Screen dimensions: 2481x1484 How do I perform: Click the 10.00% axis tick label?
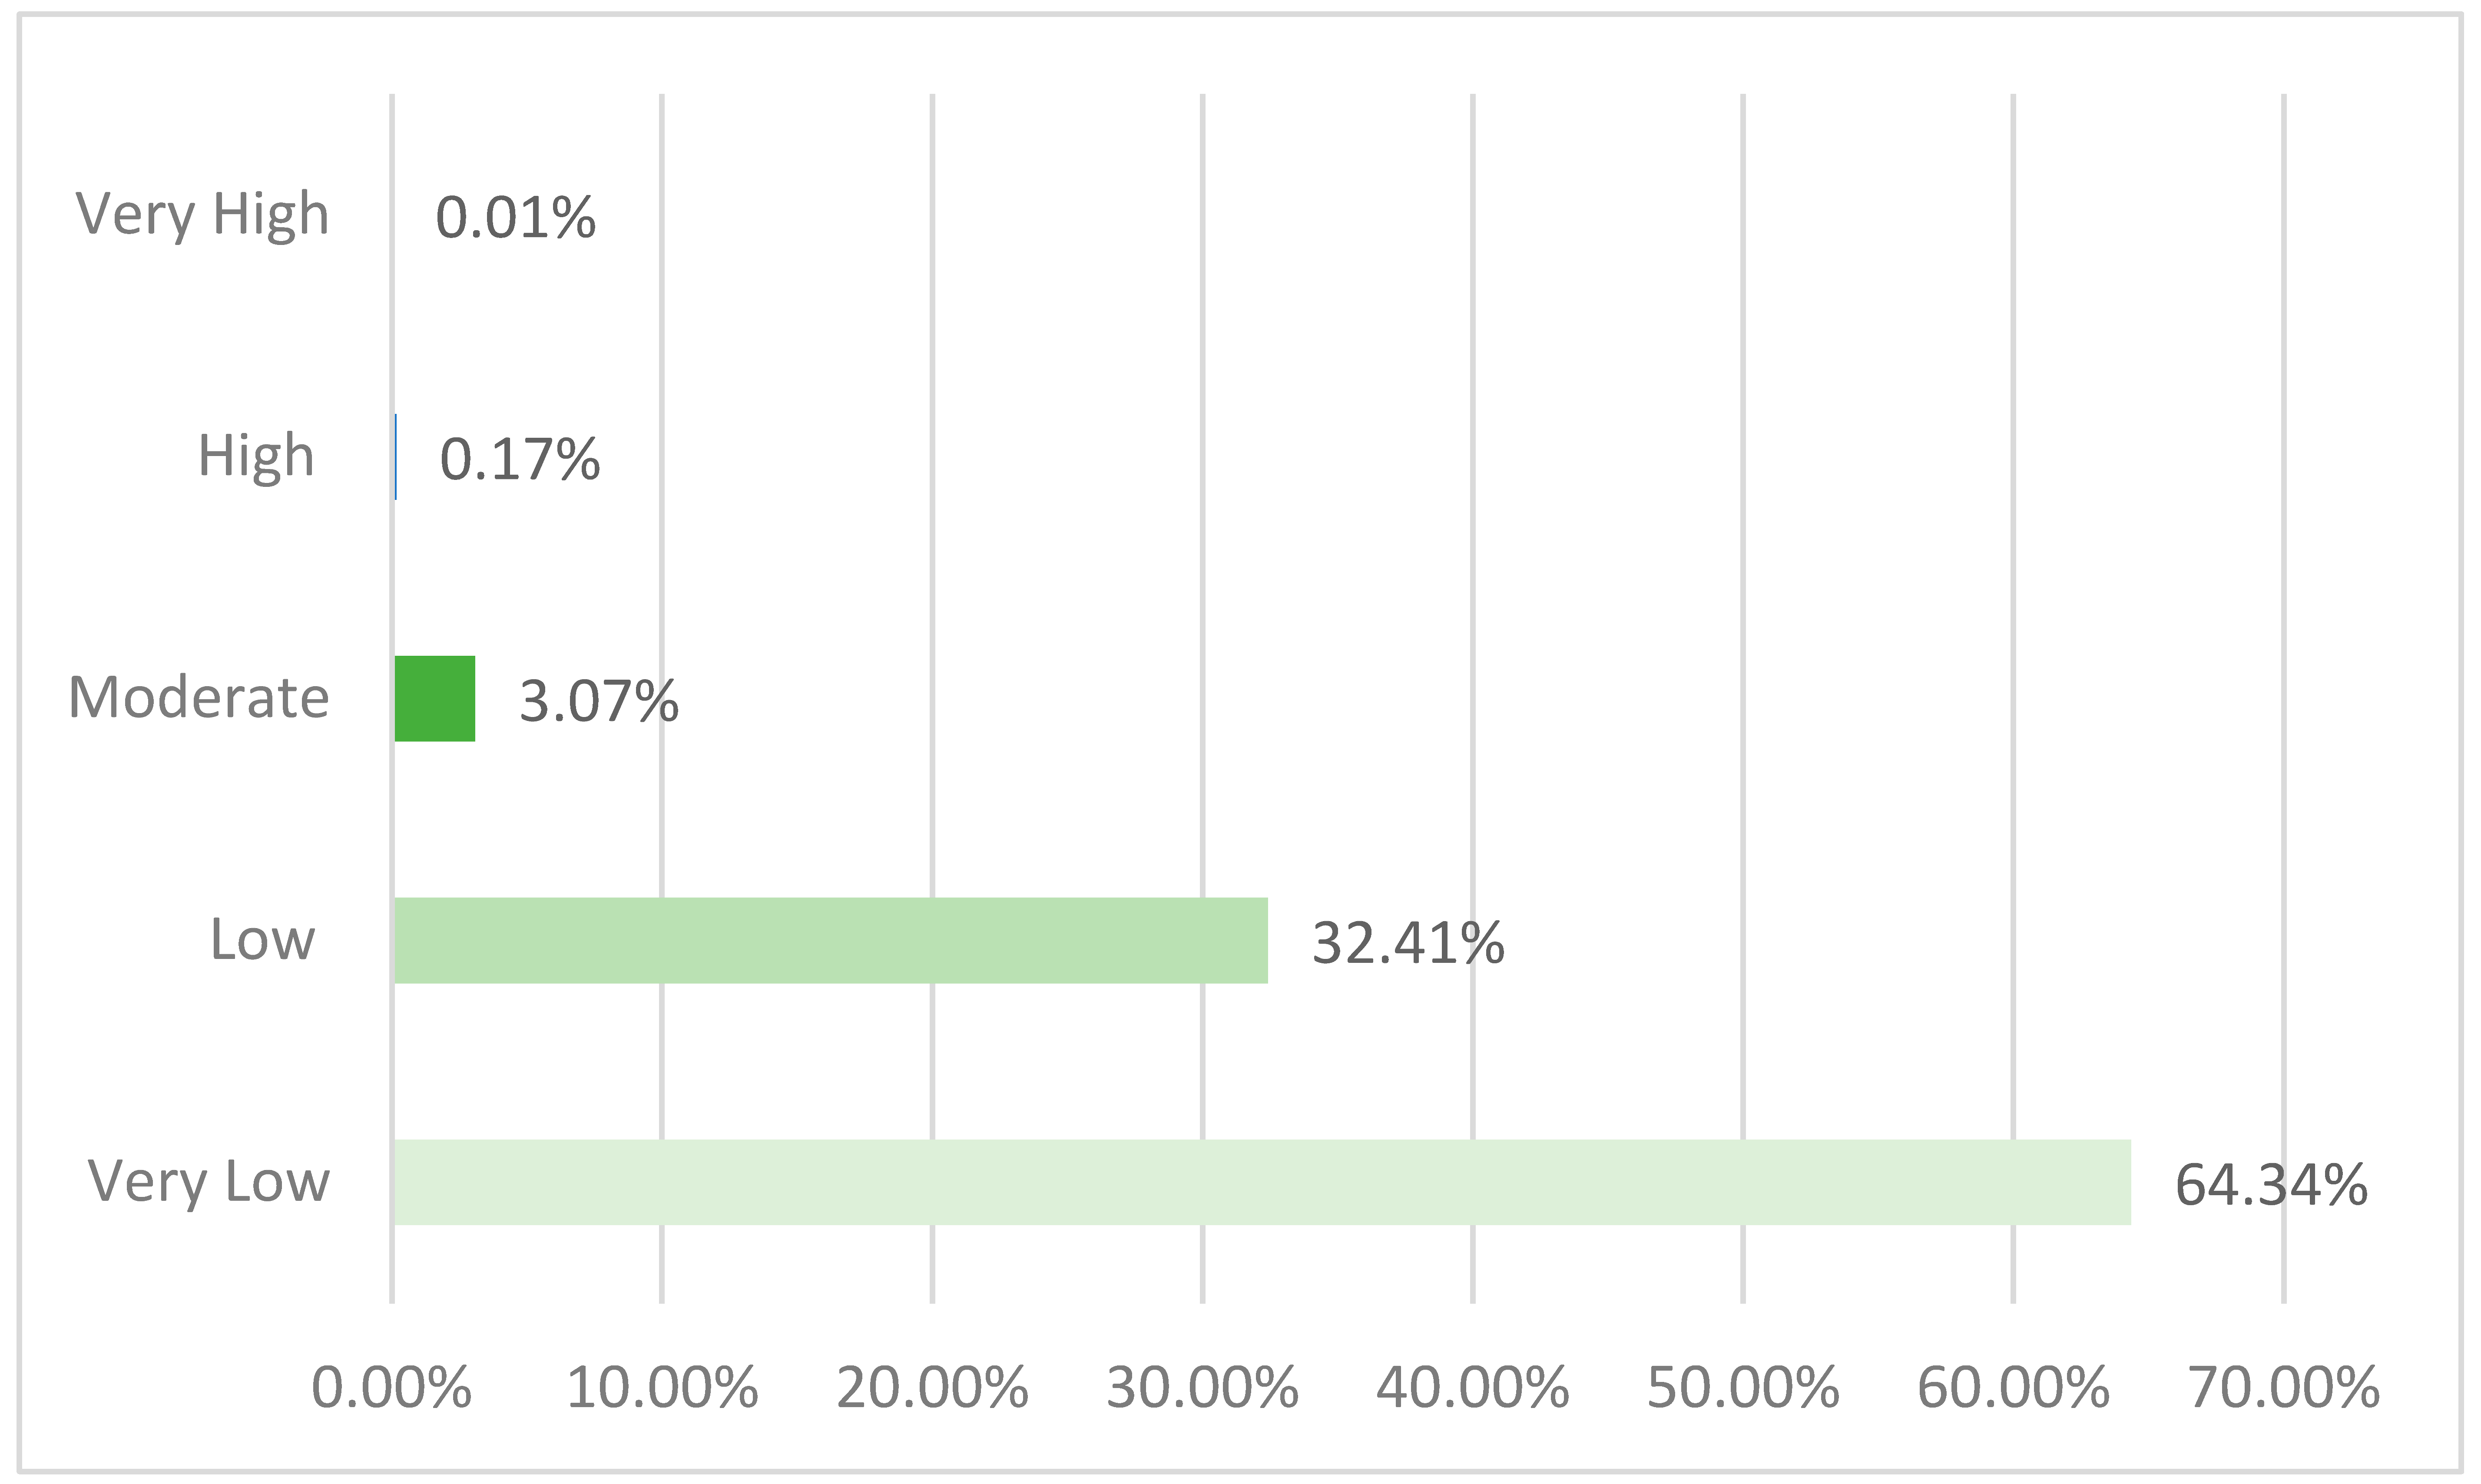662,1388
